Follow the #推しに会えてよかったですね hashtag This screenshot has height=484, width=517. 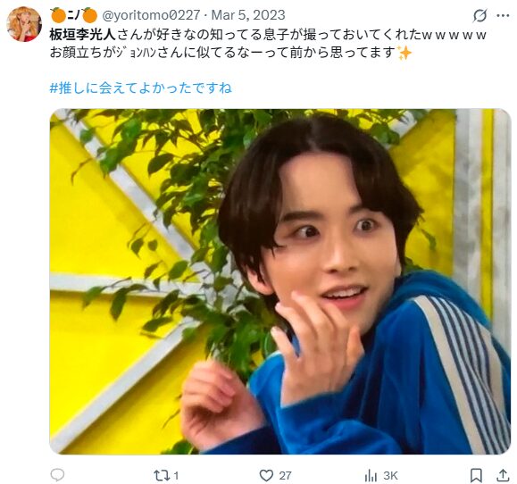tap(141, 88)
